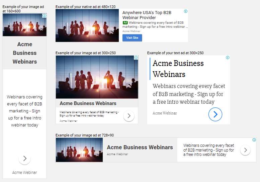
Task: Click the photo at the top of the 160×600 ad
Action: click(24, 25)
